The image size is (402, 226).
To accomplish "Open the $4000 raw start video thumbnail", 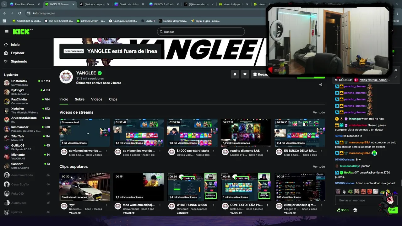I will [192, 133].
